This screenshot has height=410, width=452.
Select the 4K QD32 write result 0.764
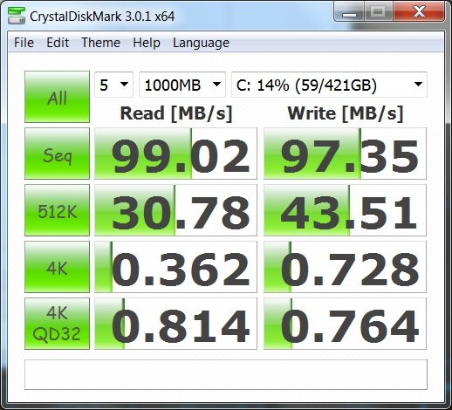(345, 324)
